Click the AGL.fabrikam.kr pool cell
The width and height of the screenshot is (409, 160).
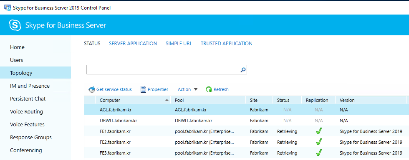point(191,110)
